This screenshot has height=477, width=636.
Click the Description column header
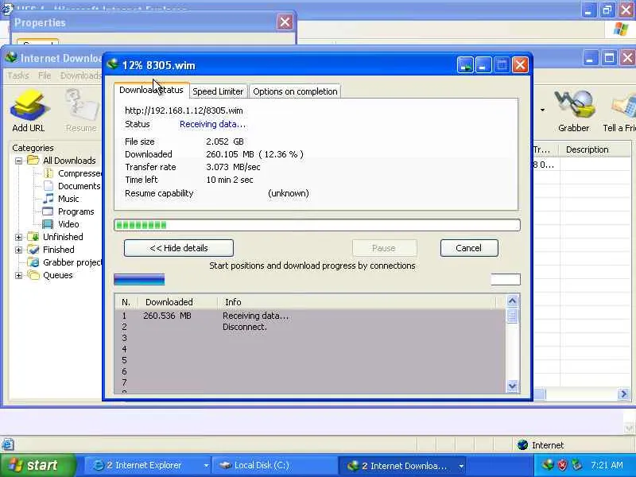(x=595, y=149)
